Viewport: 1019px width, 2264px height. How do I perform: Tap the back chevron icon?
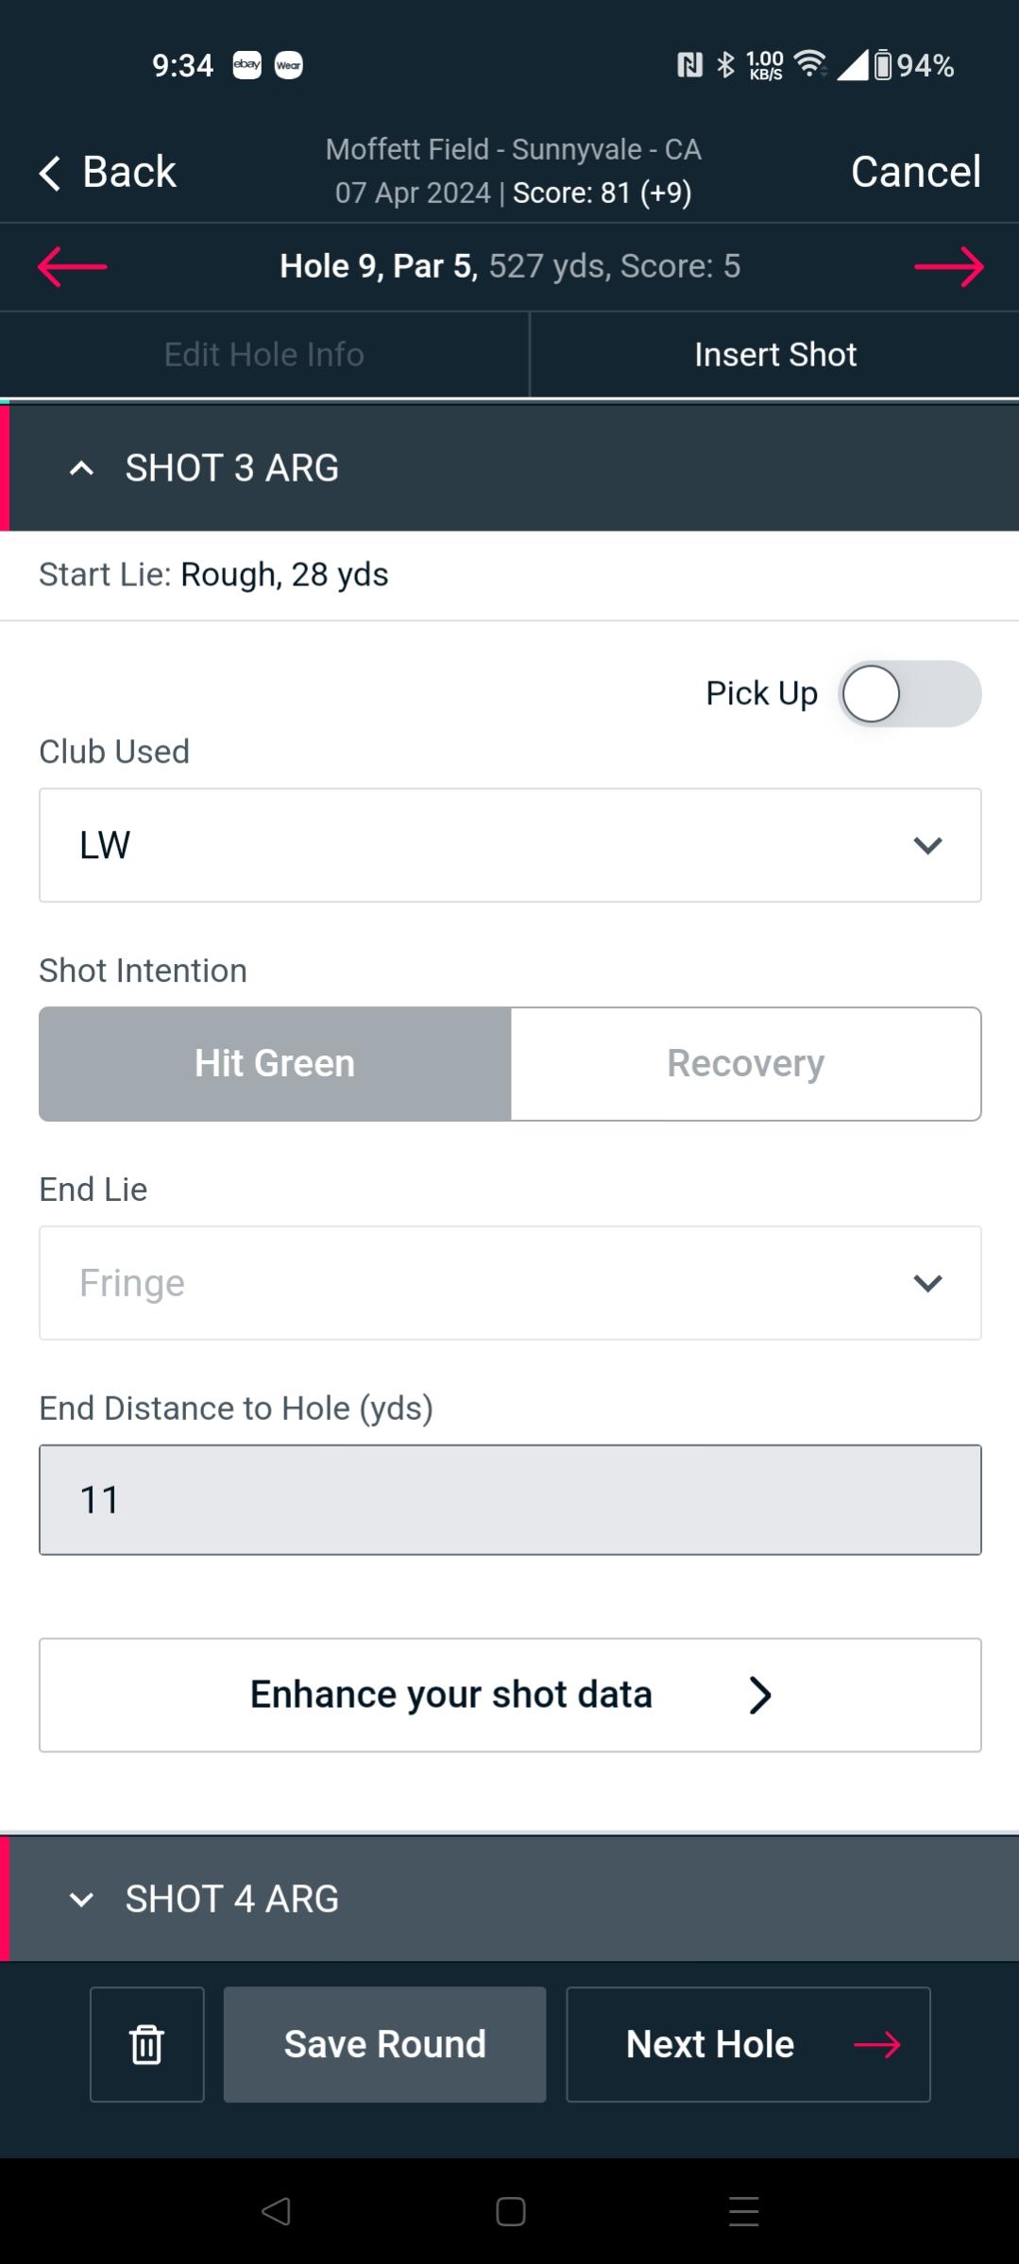51,173
